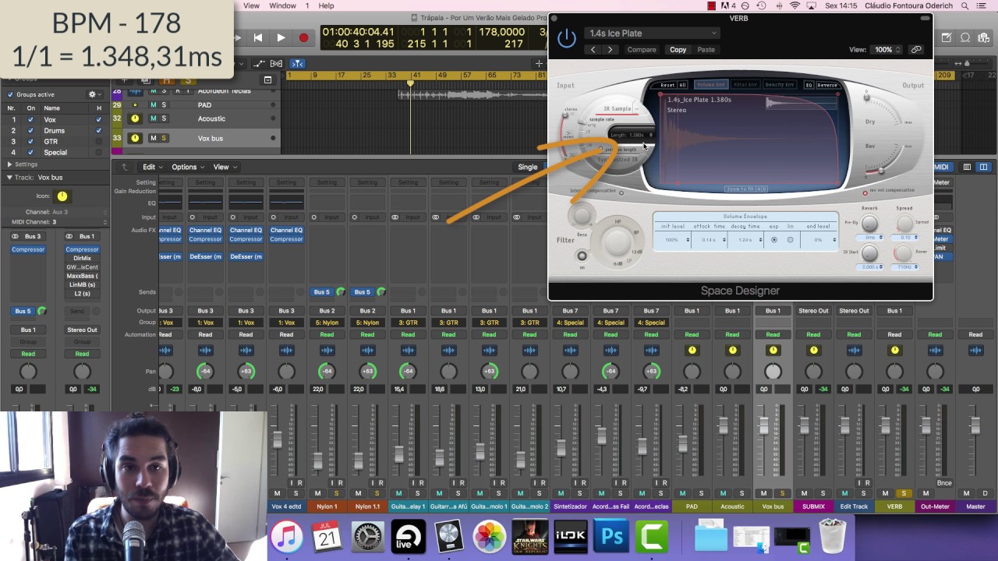Toggle the On checkbox for the Drums group
This screenshot has height=561, width=998.
tap(30, 131)
